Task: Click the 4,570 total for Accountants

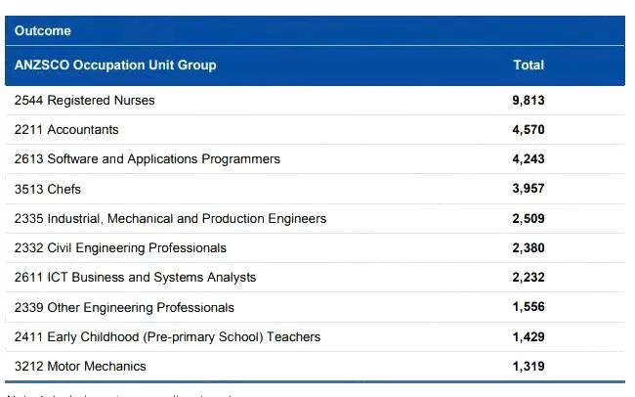Action: tap(529, 130)
